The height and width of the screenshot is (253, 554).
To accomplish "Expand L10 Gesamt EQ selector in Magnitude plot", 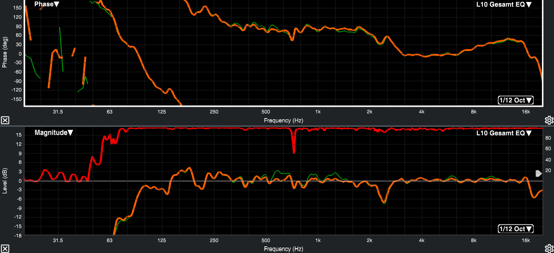I will pyautogui.click(x=504, y=133).
